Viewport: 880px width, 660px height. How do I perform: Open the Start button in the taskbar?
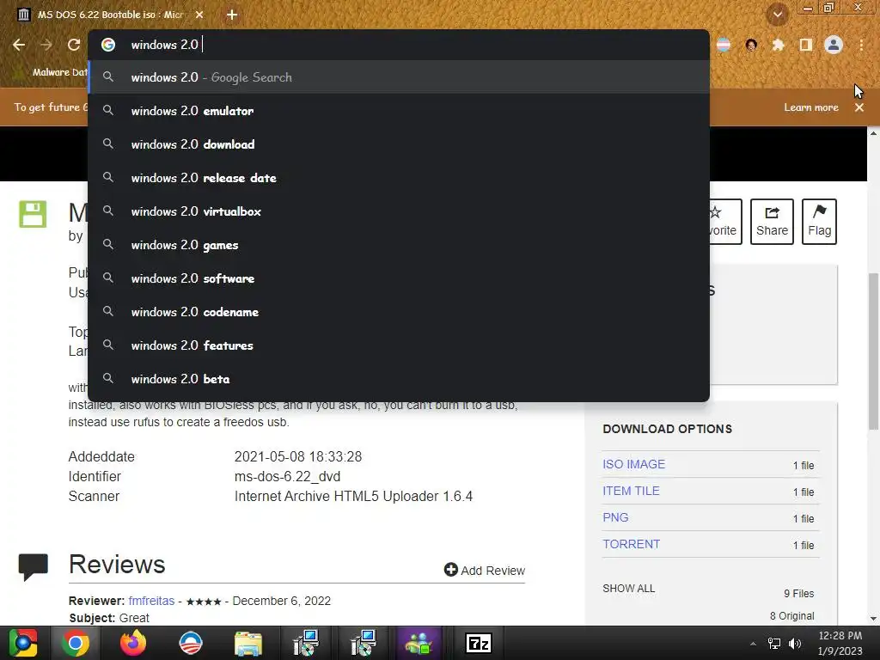point(22,643)
